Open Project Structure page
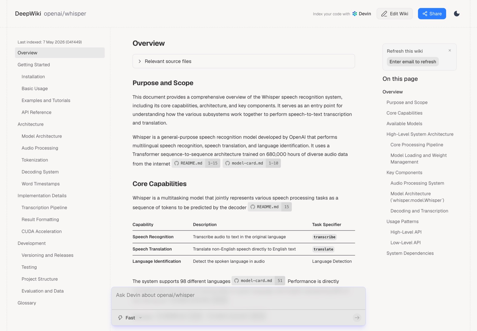This screenshot has height=331, width=477. tap(40, 279)
